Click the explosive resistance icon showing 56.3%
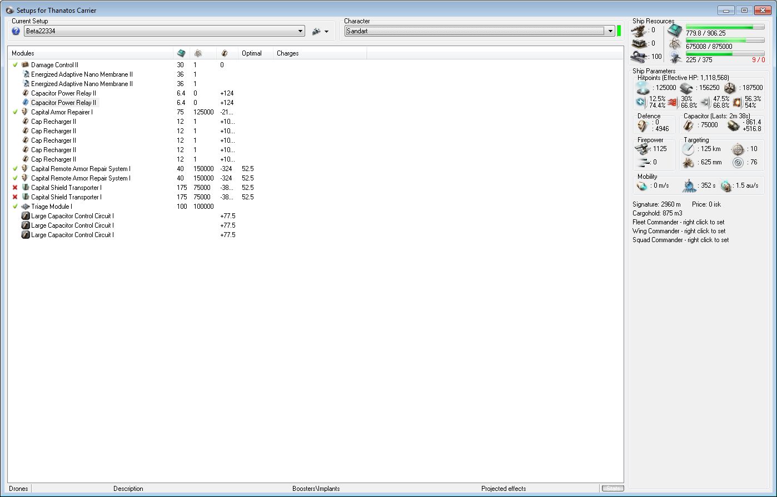This screenshot has width=777, height=497. point(738,102)
